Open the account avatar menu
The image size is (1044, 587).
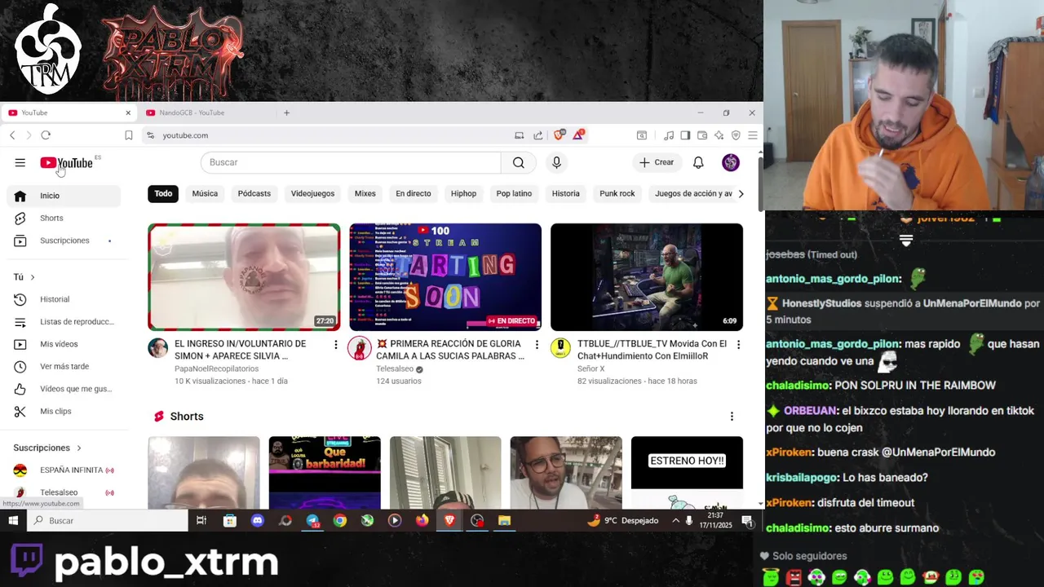(x=731, y=162)
